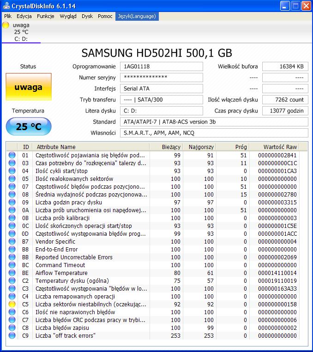Image resolution: width=313 pixels, height=352 pixels.
Task: Click the CrystalDiskInfo title bar app icon
Action: (x=6, y=6)
